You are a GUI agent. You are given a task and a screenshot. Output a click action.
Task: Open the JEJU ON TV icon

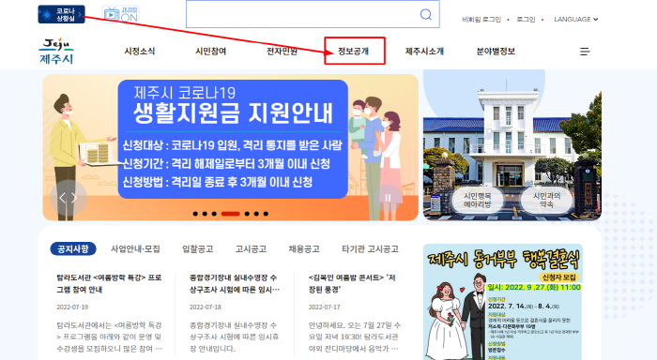tap(121, 14)
